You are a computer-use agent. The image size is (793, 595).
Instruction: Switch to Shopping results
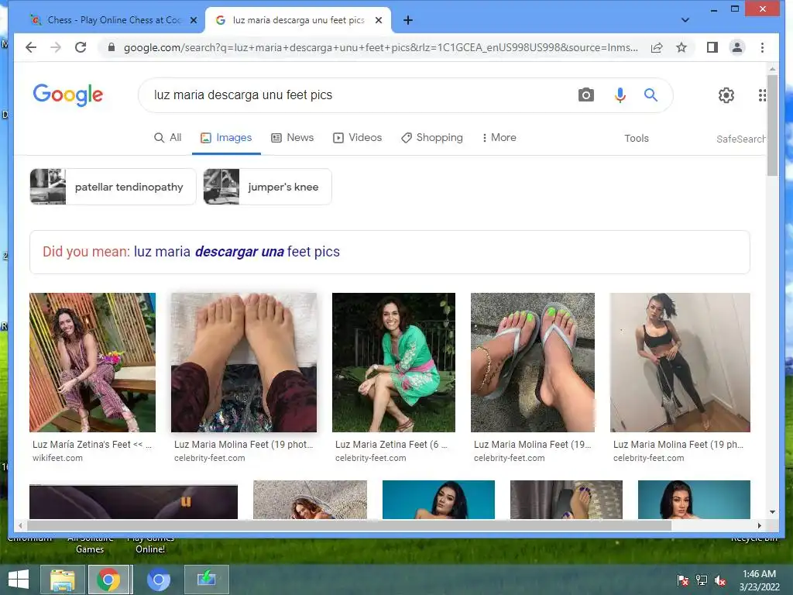(432, 138)
